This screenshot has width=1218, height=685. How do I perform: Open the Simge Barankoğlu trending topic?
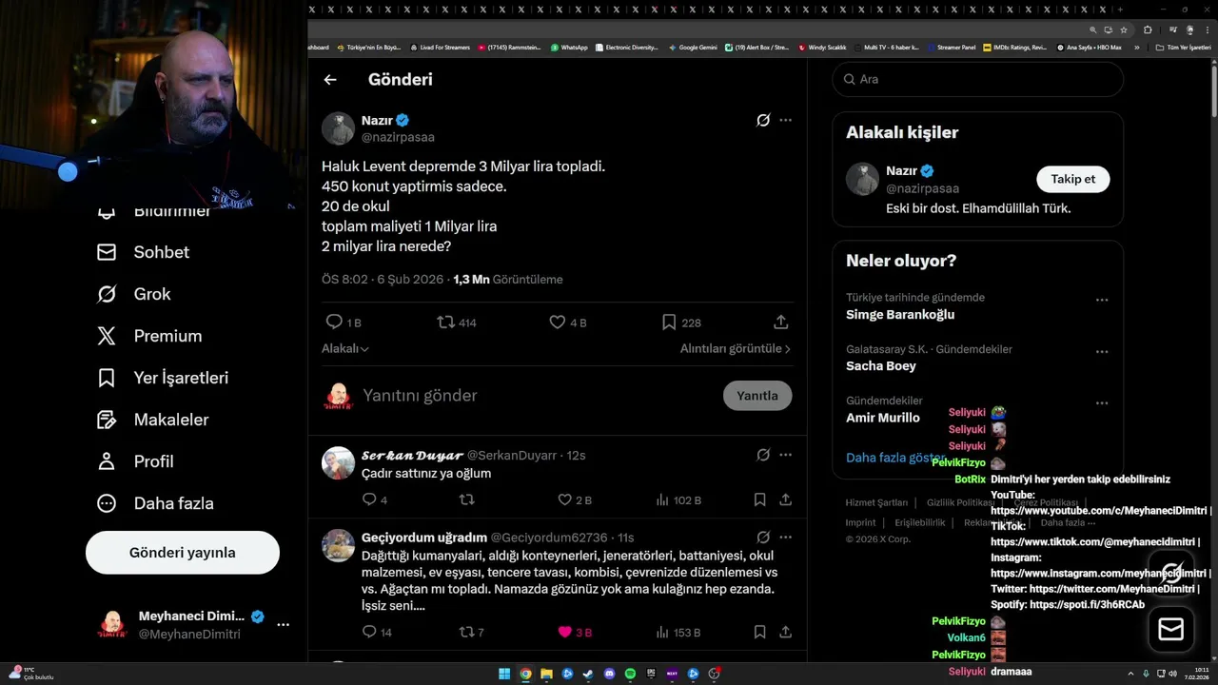(900, 315)
